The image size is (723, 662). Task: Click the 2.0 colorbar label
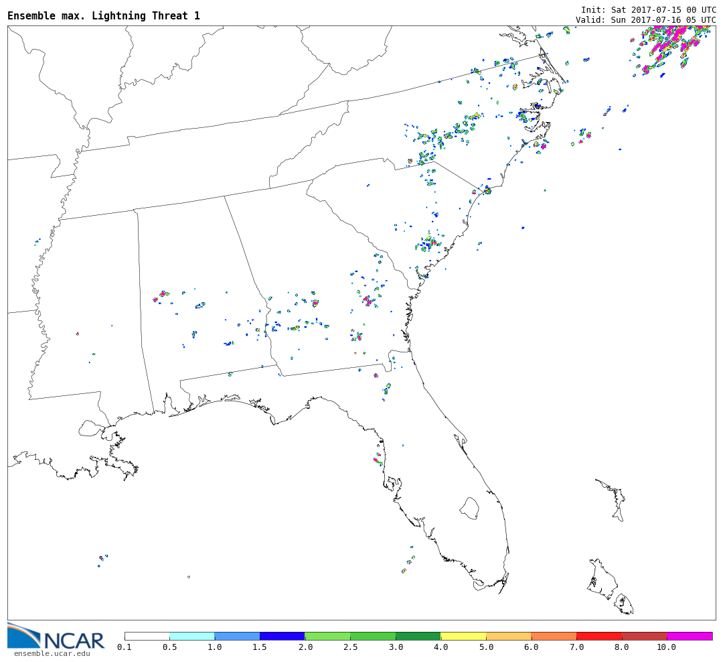point(305,647)
